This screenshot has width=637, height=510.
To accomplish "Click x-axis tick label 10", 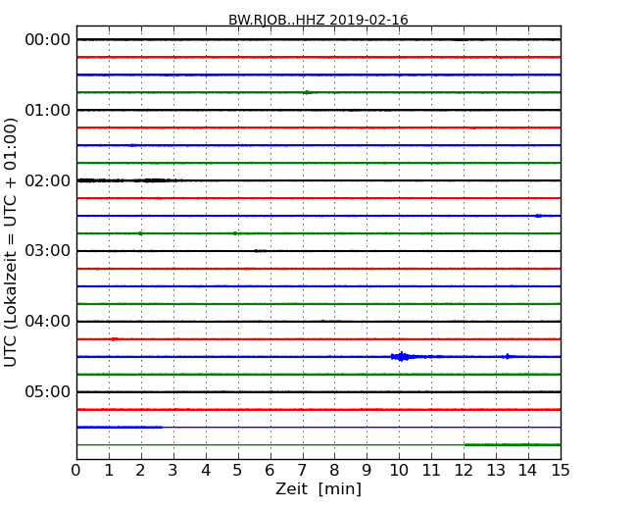I will tap(399, 471).
